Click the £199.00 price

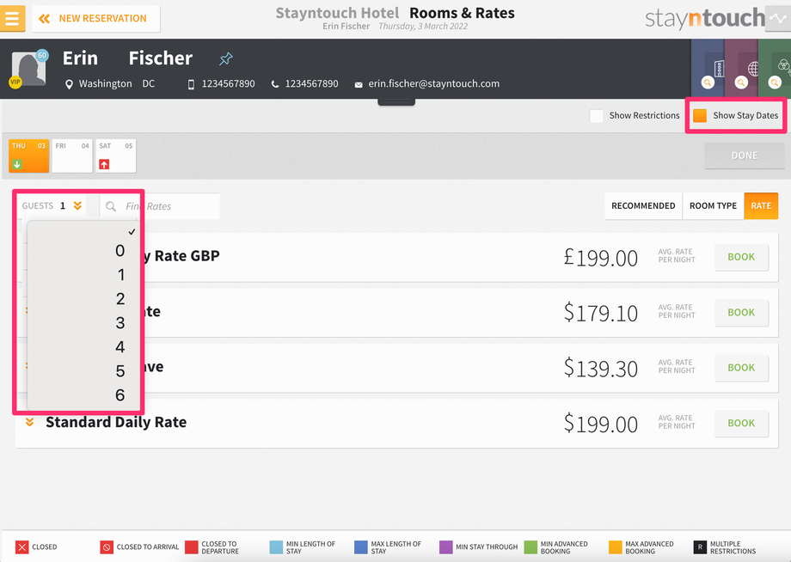click(x=600, y=258)
